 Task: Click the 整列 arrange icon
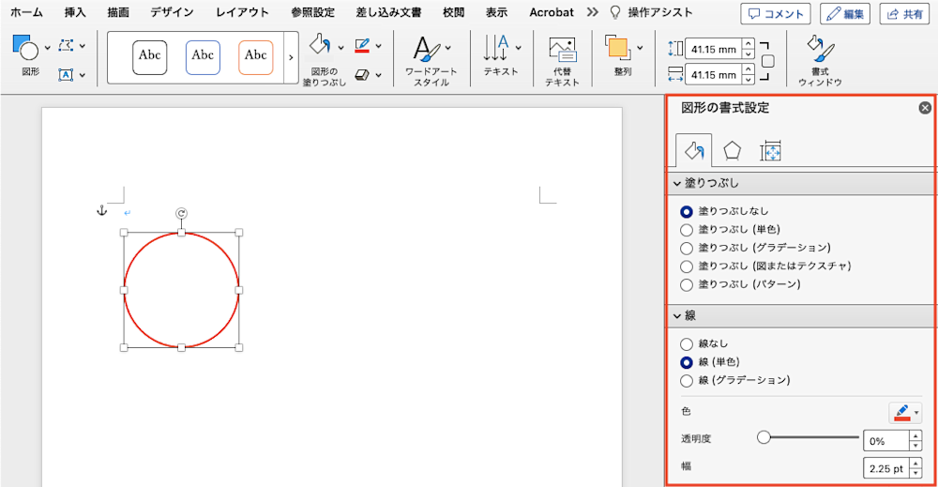pos(618,48)
